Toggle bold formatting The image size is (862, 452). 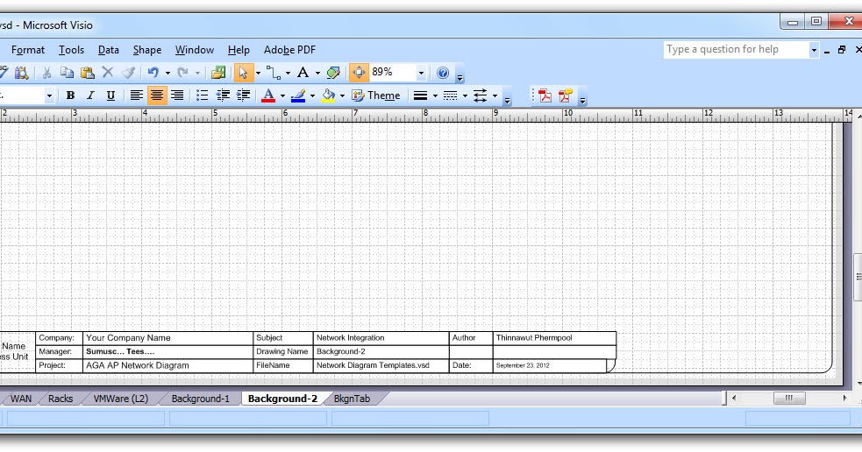point(70,95)
